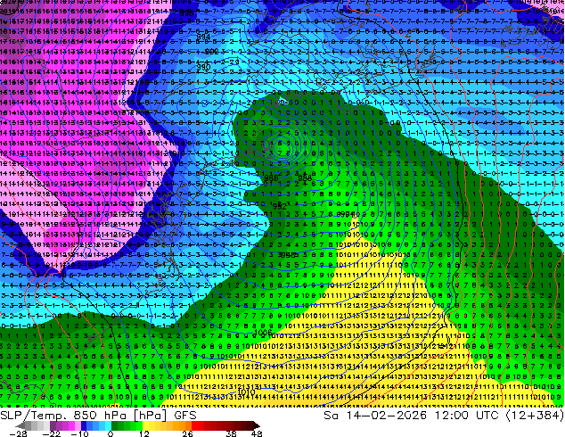Click the center of the concentric low-pressure isobars

[x=281, y=147]
